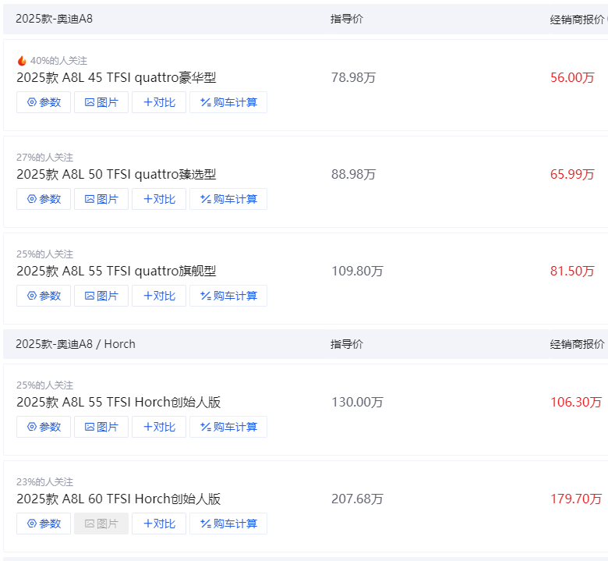The image size is (608, 561).
Task: Open 购车计算 for A8L 60 TFSI Horch创始人版
Action: pos(228,524)
